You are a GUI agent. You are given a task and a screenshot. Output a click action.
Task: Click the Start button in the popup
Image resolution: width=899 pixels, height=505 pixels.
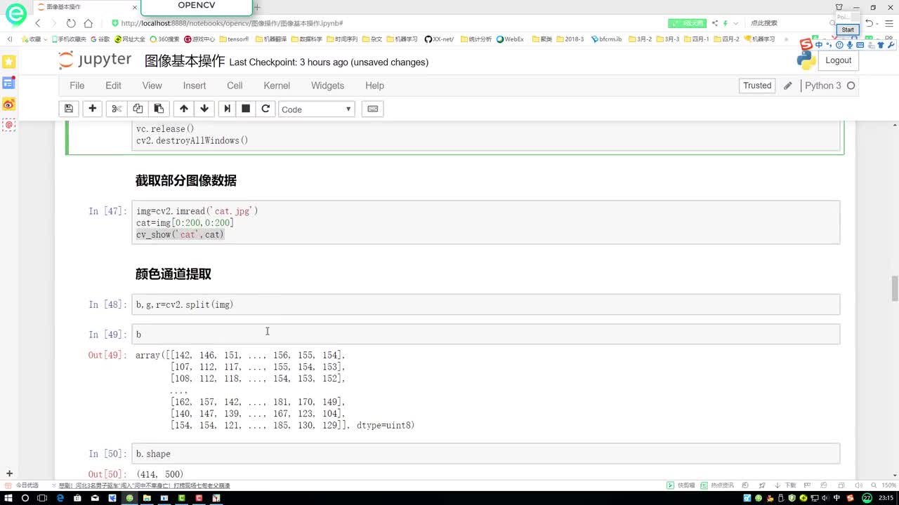point(848,29)
